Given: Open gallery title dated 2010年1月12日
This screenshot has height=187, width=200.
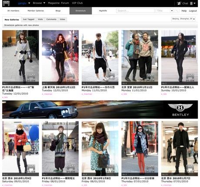Looking at the screenshot, I should coord(59,87).
